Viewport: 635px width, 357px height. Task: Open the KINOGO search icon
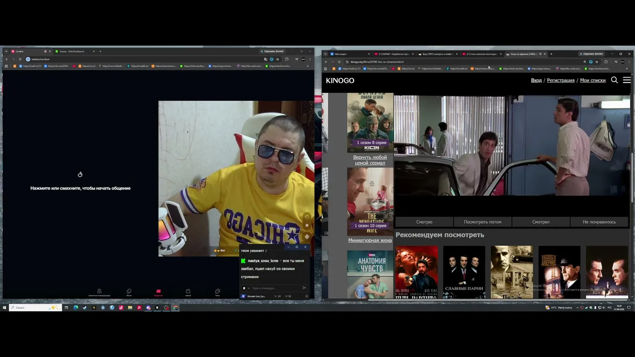click(614, 80)
